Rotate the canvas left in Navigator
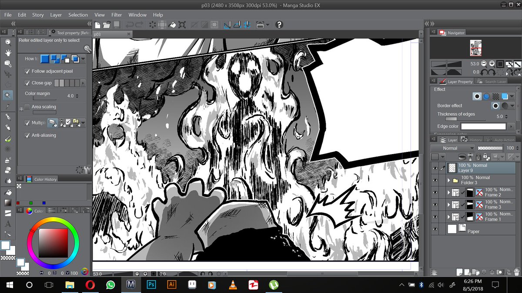The height and width of the screenshot is (293, 522). click(485, 72)
